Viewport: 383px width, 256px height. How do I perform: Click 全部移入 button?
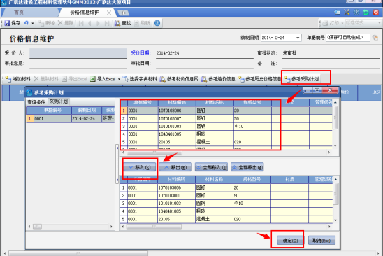[x=211, y=167]
